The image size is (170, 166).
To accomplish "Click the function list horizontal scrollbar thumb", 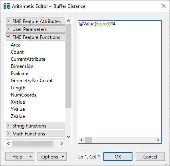I will [33, 143].
